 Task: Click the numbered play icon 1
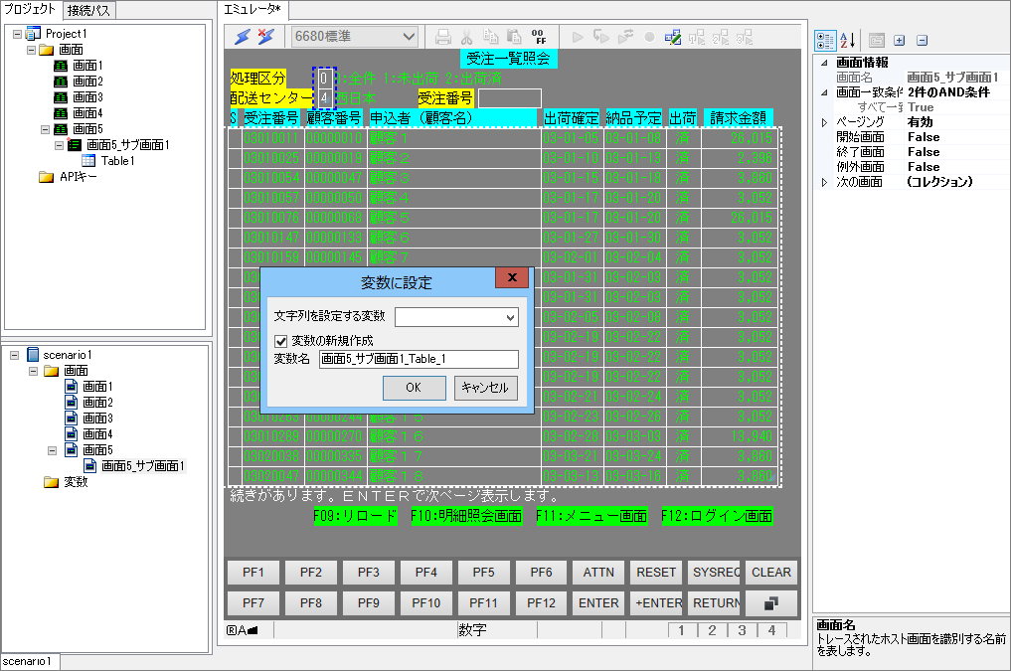[696, 38]
